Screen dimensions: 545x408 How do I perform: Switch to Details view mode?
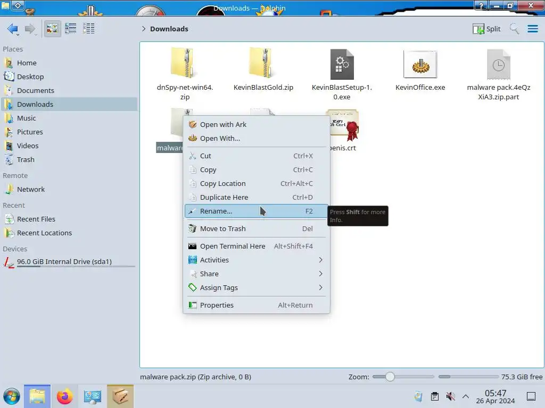tap(89, 29)
